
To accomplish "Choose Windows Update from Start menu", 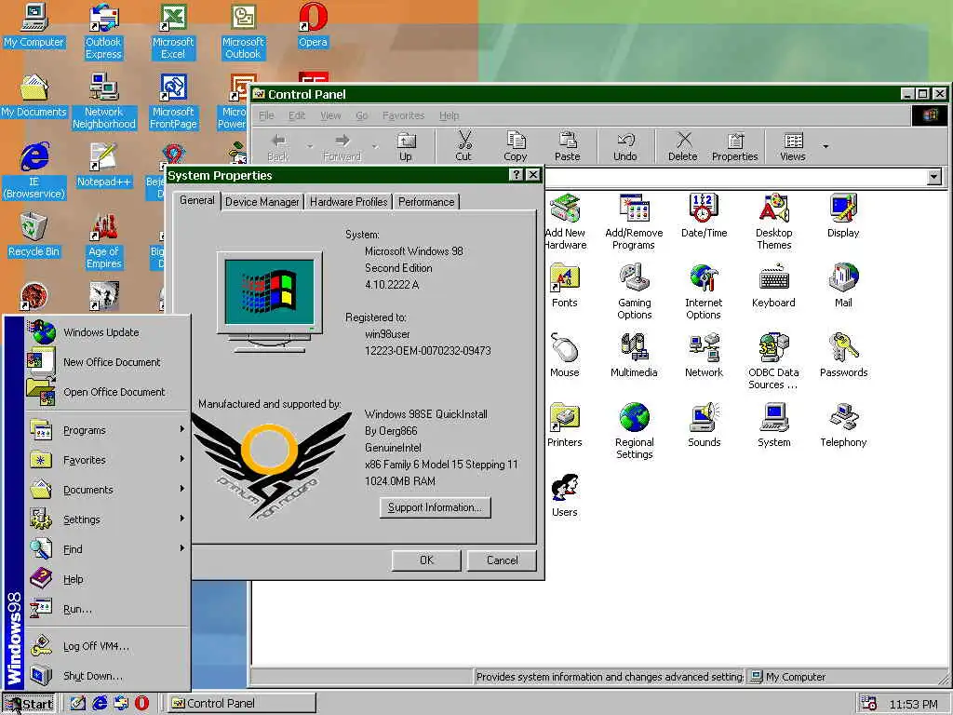I will (107, 332).
